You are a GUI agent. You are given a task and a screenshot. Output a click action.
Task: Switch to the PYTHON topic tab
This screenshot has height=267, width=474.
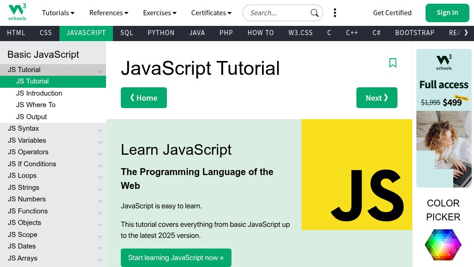(161, 33)
